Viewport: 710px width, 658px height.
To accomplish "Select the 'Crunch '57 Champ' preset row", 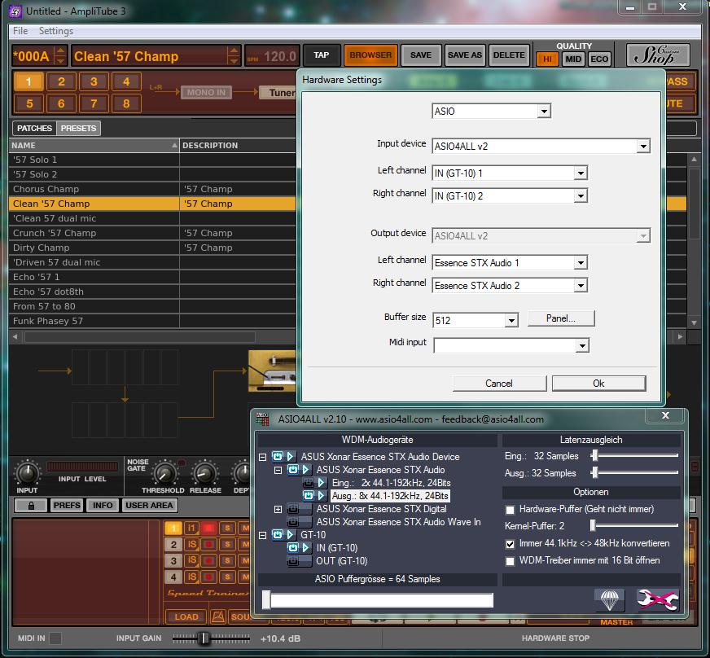I will coord(152,233).
